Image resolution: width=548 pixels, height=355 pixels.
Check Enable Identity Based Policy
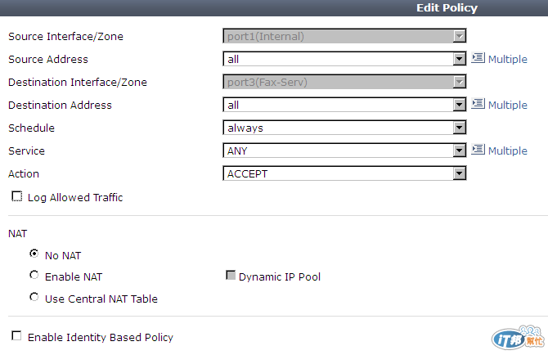coord(16,336)
